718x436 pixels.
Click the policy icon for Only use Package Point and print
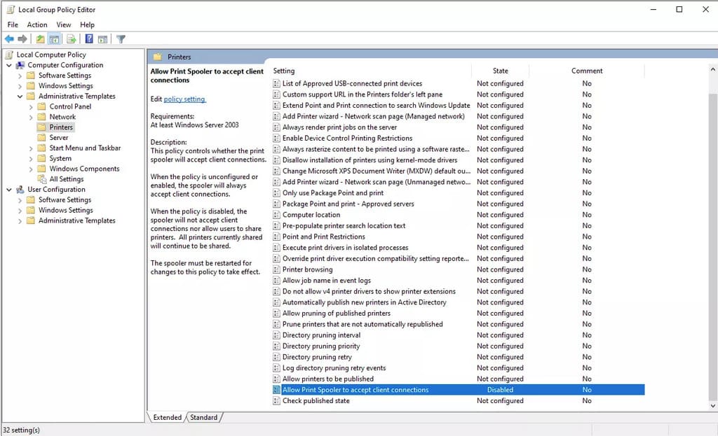pyautogui.click(x=276, y=193)
